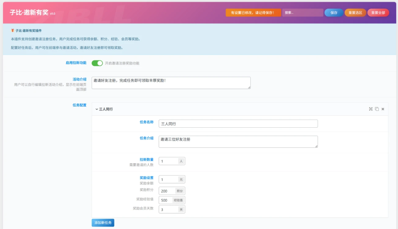Click the 有设置已修改 save reminder notice
This screenshot has height=229, width=398.
[x=253, y=13]
